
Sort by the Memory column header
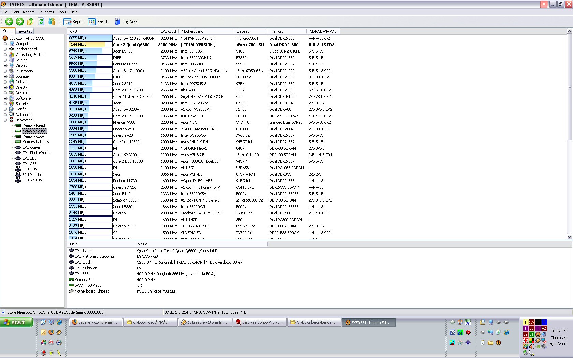tap(286, 31)
